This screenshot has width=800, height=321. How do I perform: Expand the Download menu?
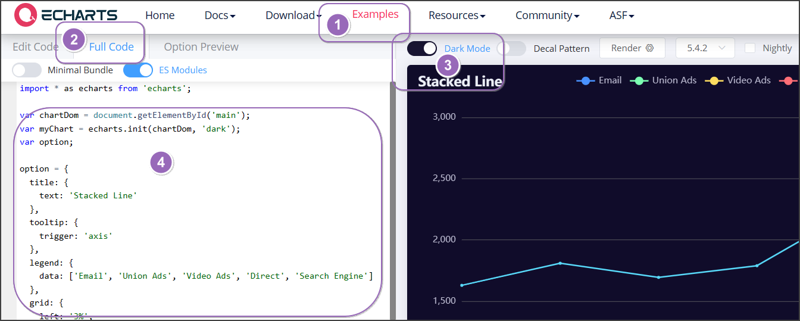click(x=293, y=15)
